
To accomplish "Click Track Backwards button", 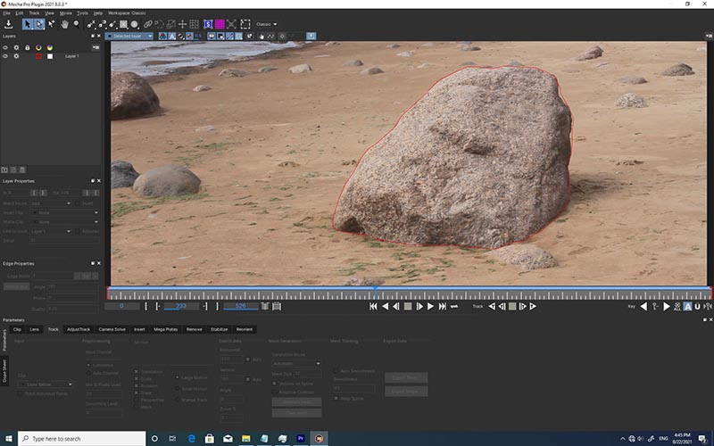I will tap(492, 306).
